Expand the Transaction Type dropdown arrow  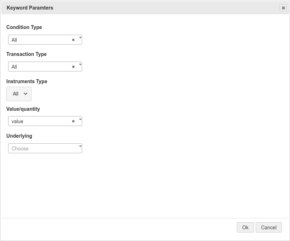tap(80, 64)
